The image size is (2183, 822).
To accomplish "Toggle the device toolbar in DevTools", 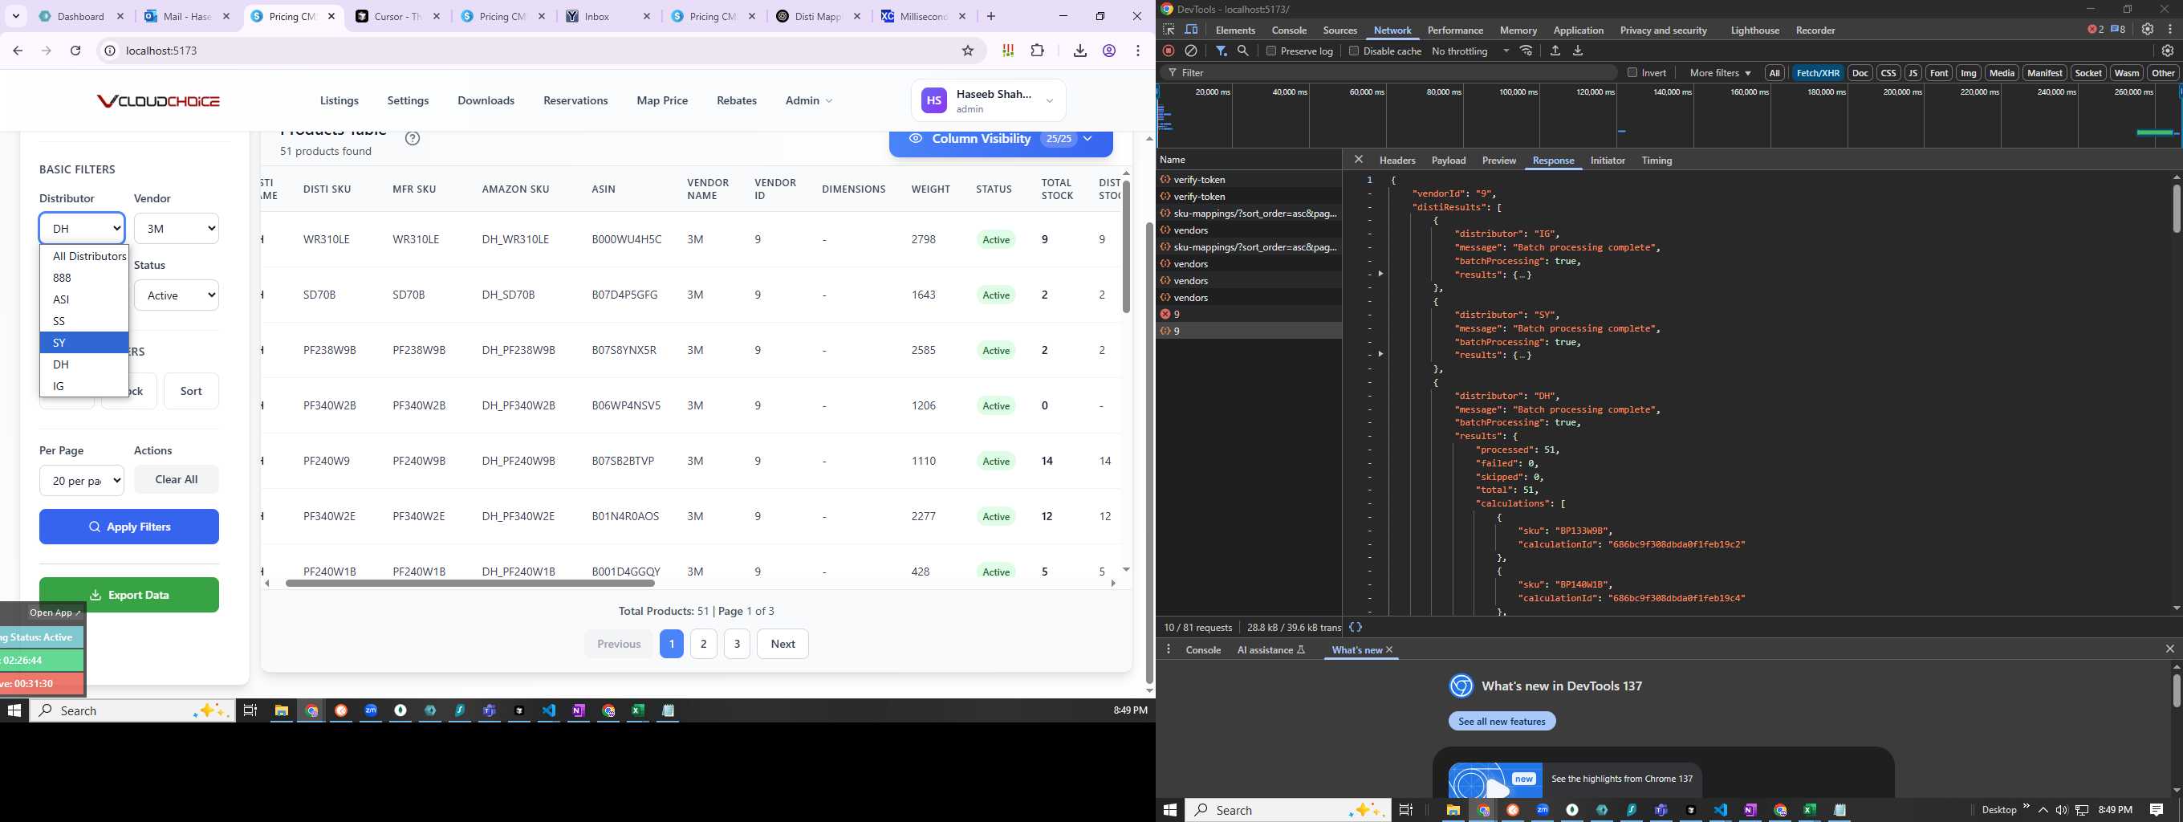I will click(x=1191, y=30).
